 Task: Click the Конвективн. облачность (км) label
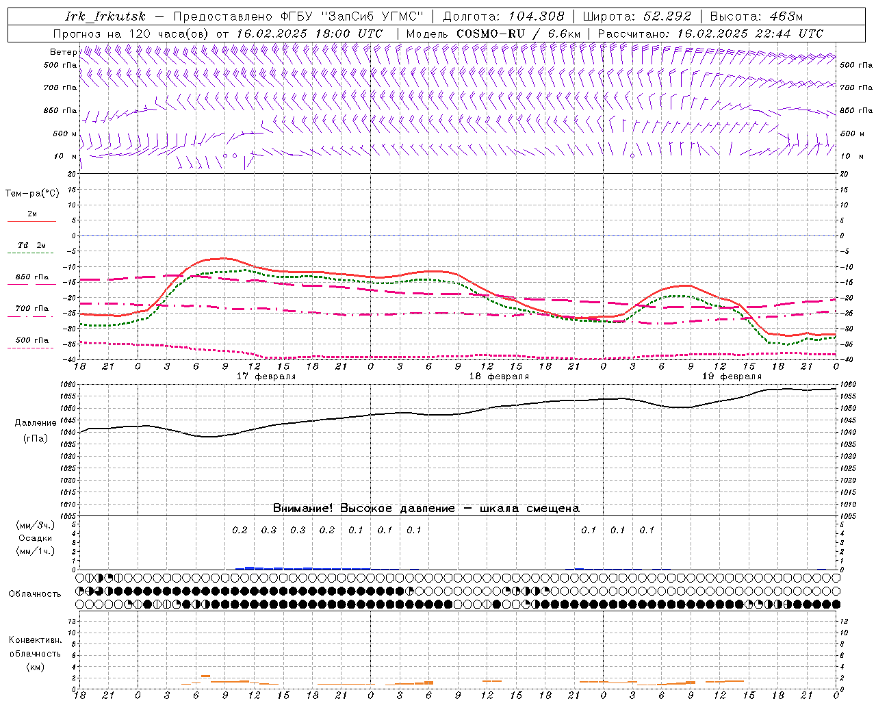click(35, 654)
